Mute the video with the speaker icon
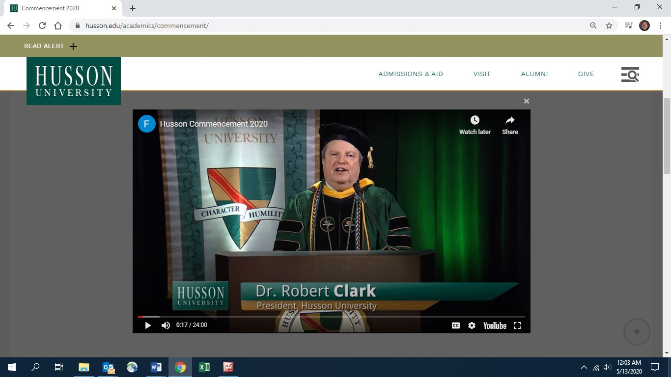 click(166, 325)
